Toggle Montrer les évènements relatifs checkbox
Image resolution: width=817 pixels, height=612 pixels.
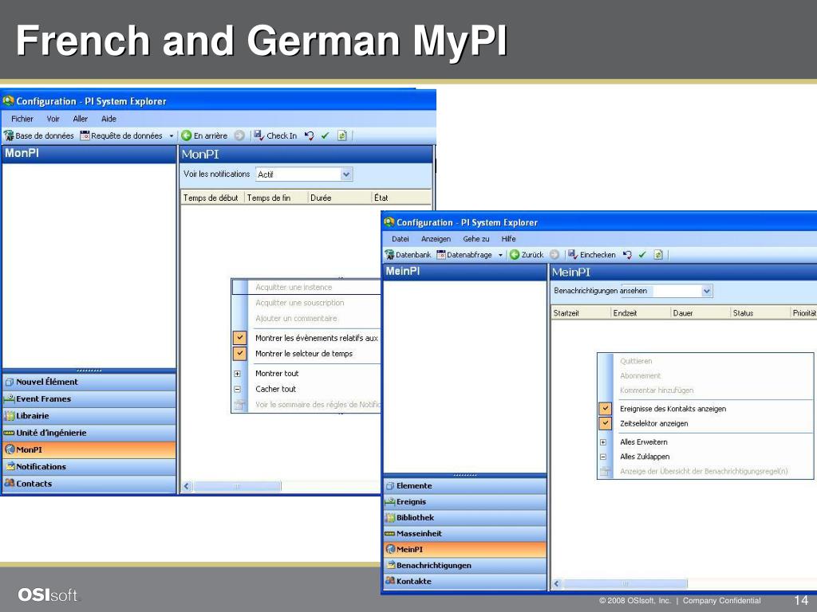(239, 338)
